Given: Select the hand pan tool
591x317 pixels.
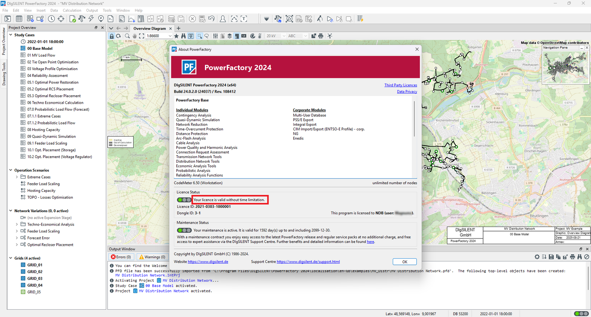Looking at the screenshot, I should click(x=135, y=36).
